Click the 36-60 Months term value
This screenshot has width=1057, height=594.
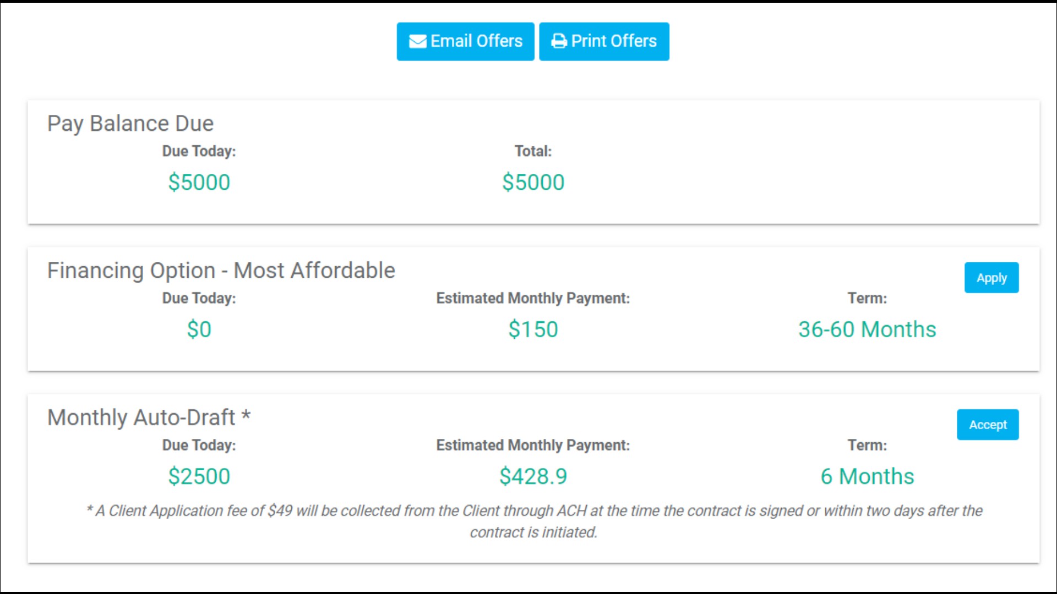[867, 329]
